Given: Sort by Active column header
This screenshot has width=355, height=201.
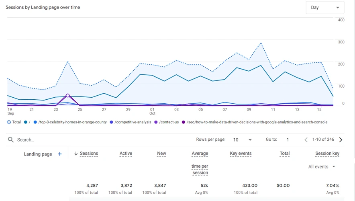Looking at the screenshot, I should pos(126,154).
